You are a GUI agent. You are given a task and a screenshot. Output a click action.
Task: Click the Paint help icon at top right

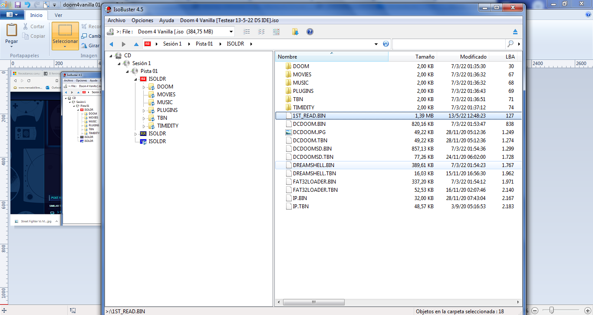tap(588, 15)
